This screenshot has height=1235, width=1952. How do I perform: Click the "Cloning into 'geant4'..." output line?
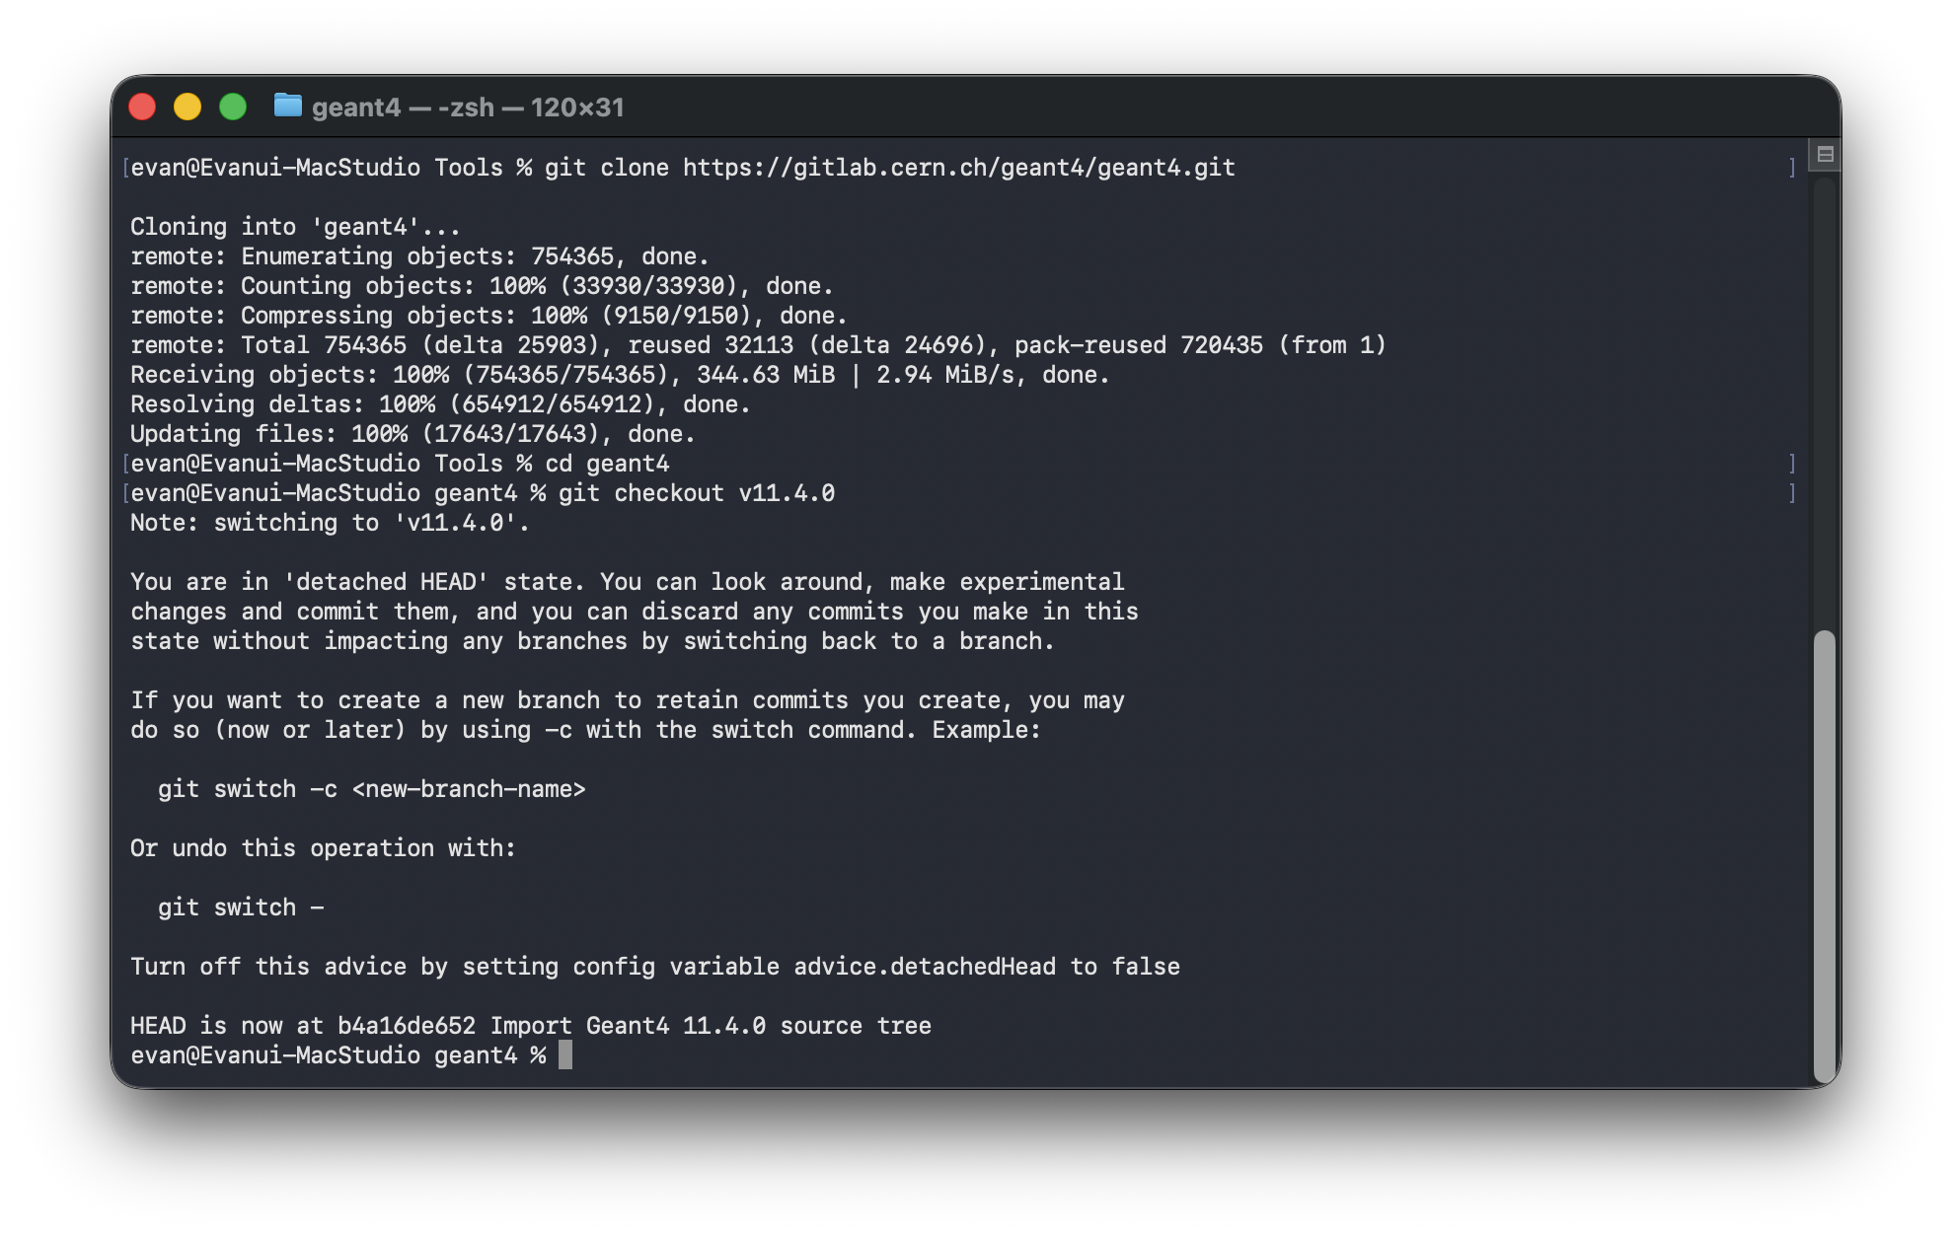point(295,227)
